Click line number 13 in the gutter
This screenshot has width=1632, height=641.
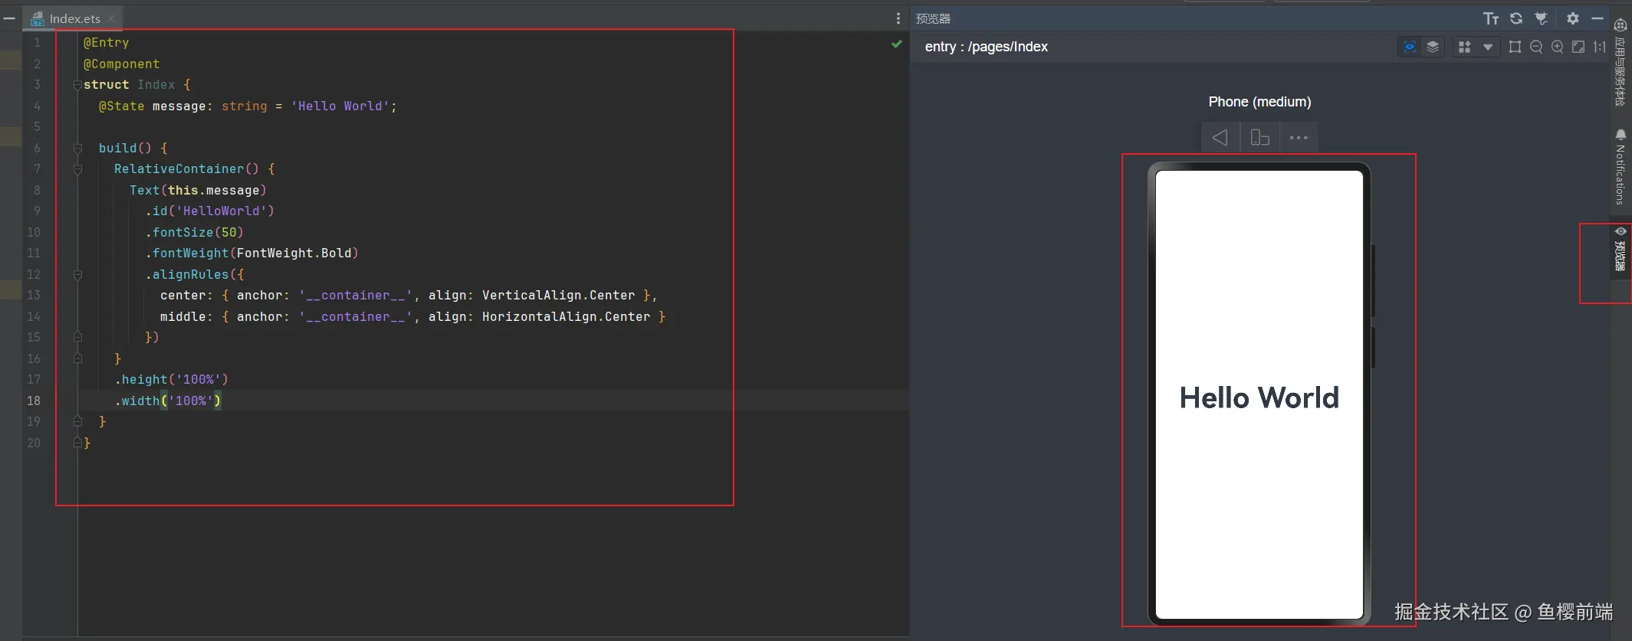pyautogui.click(x=34, y=296)
